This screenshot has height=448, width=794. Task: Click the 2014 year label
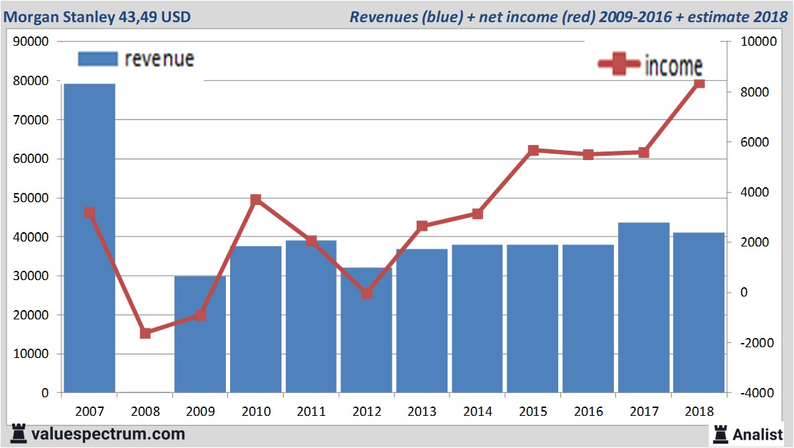pyautogui.click(x=477, y=411)
